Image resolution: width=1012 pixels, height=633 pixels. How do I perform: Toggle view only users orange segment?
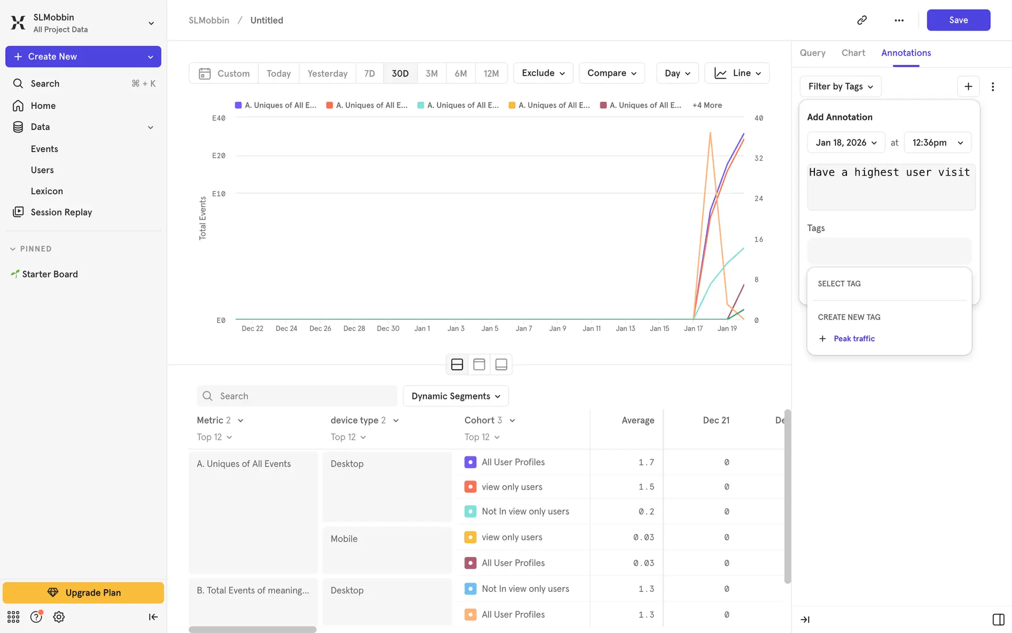click(470, 487)
